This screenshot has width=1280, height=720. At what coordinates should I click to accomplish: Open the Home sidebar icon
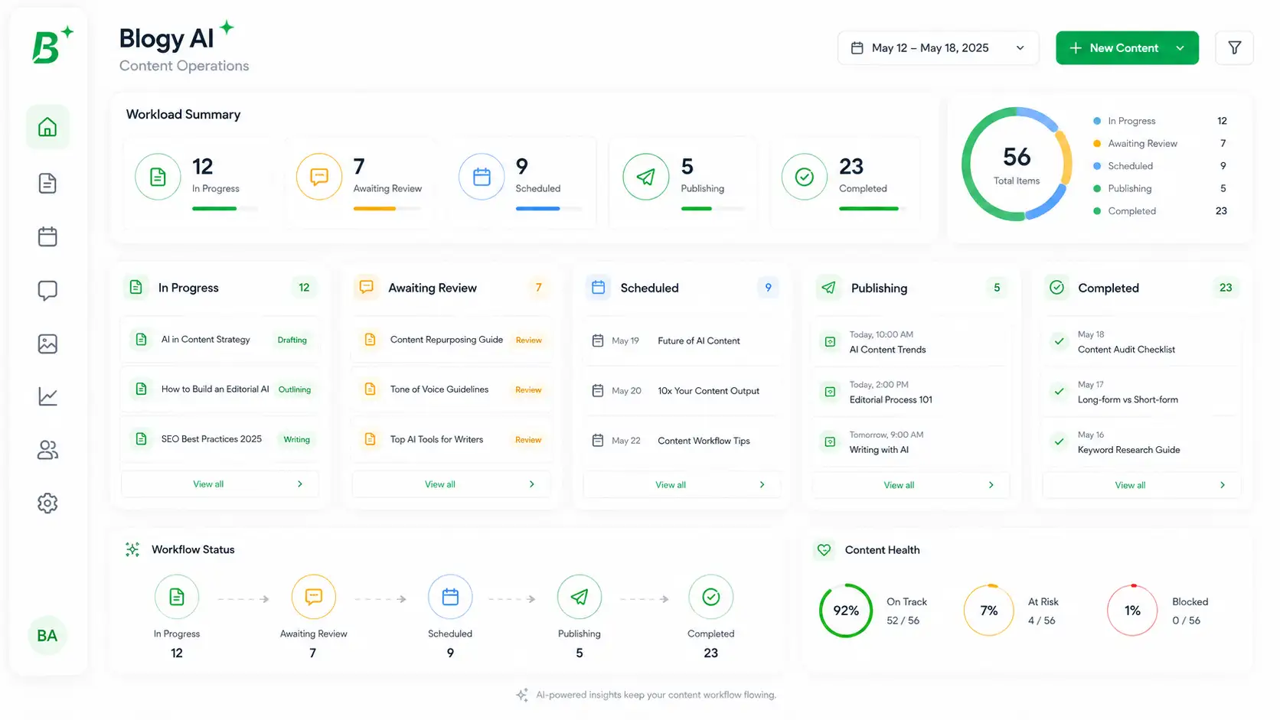click(47, 126)
